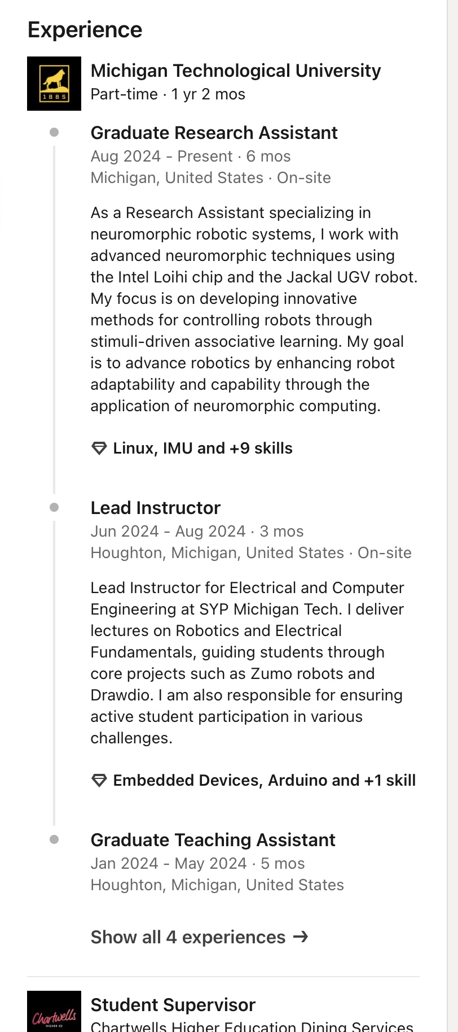Screen dimensions: 458x1032
Task: Click the diamond icon beside Linux, IMU skills
Action: coord(99,448)
